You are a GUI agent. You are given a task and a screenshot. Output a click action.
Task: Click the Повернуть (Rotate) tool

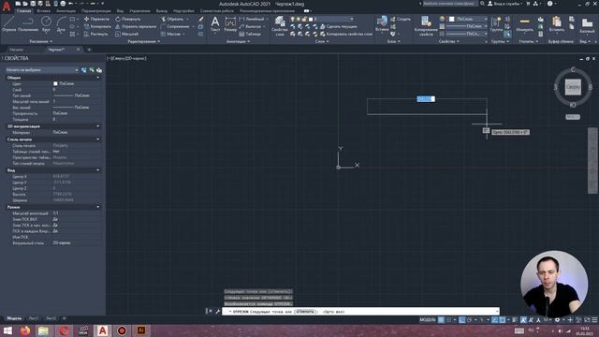point(128,19)
